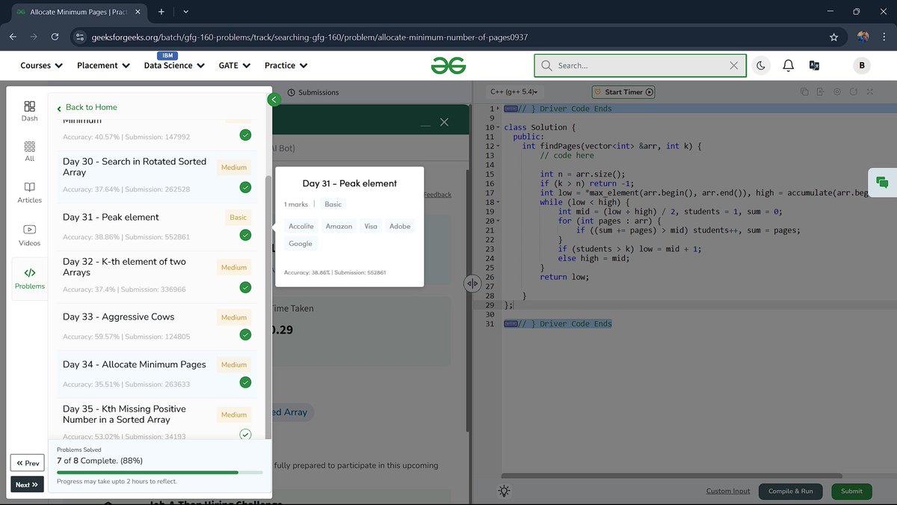Go back in browser history

[x=13, y=37]
